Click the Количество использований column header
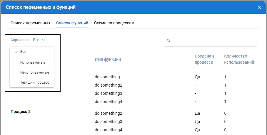Viewport: 267px width, 135px height. point(239,59)
